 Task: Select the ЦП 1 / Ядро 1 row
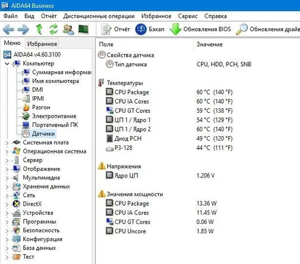169,120
